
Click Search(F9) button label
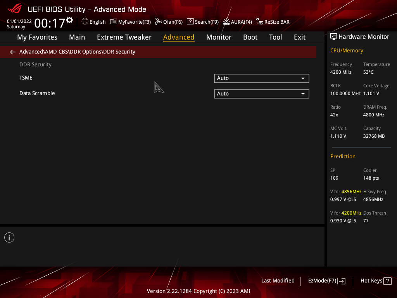pyautogui.click(x=207, y=22)
